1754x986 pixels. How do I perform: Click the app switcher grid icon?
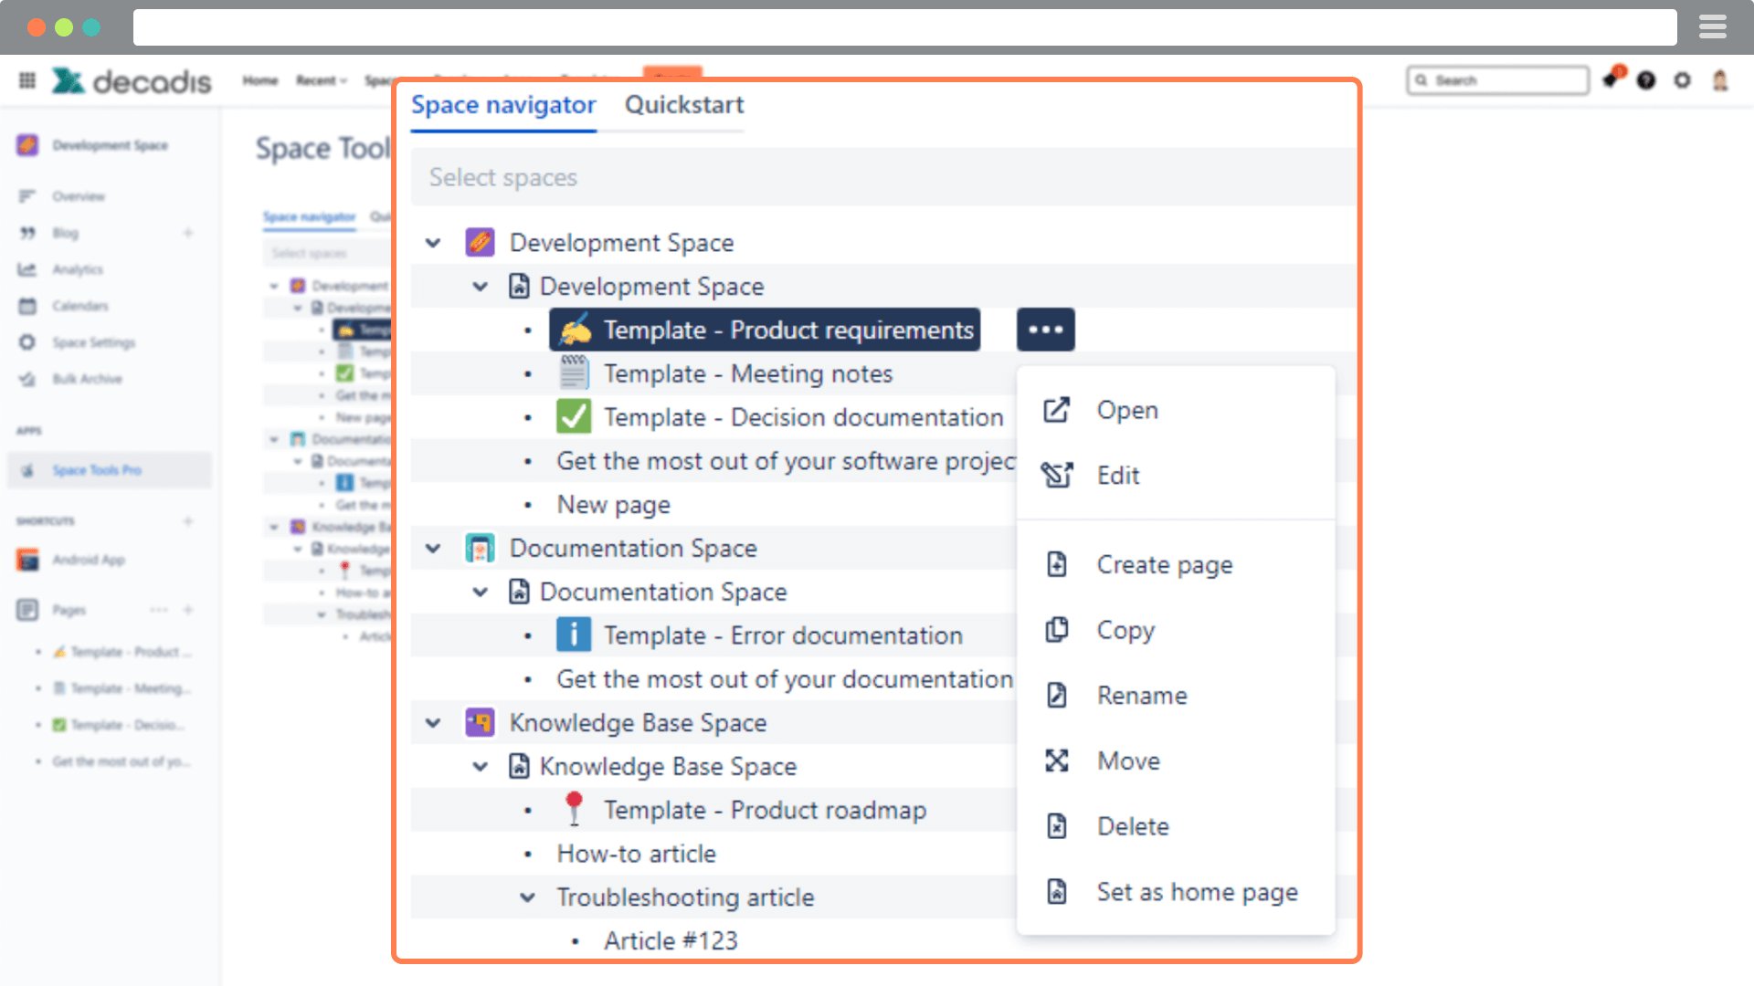tap(27, 80)
